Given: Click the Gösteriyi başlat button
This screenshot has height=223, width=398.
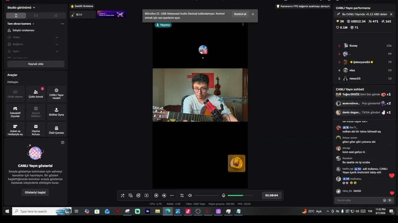Looking at the screenshot, I should (35, 192).
